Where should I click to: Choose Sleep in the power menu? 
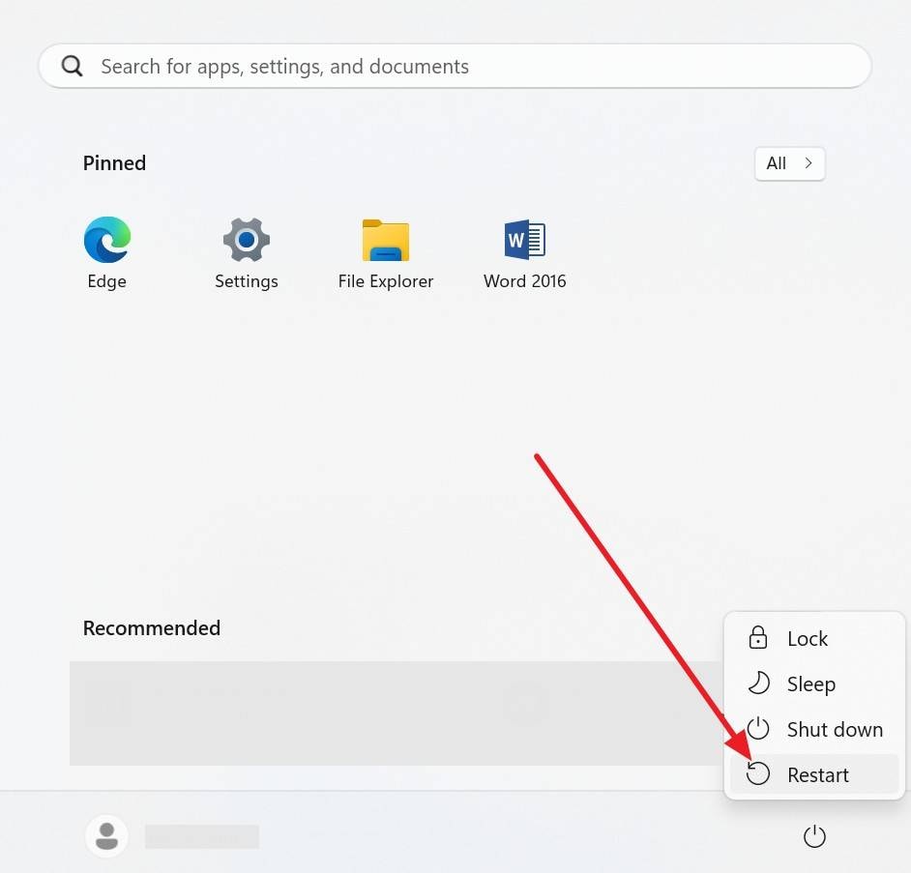pos(814,684)
